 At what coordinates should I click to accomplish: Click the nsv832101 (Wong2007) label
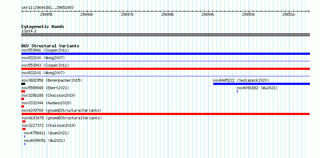point(43,73)
